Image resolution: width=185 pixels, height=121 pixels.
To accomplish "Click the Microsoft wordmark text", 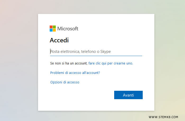I will click(x=68, y=29).
